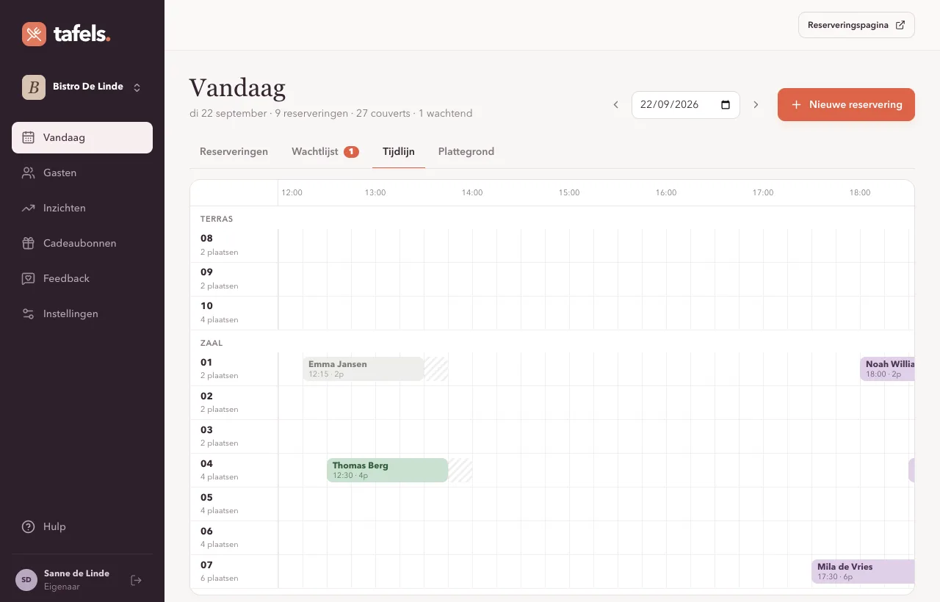Click the Hulp question mark icon
The height and width of the screenshot is (602, 940).
tap(29, 526)
